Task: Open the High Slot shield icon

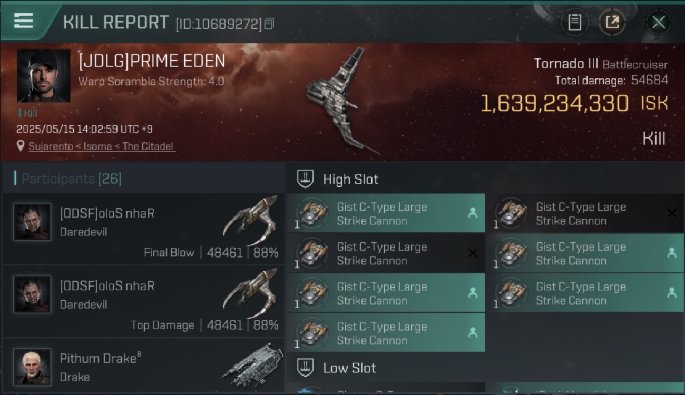Action: click(x=306, y=179)
